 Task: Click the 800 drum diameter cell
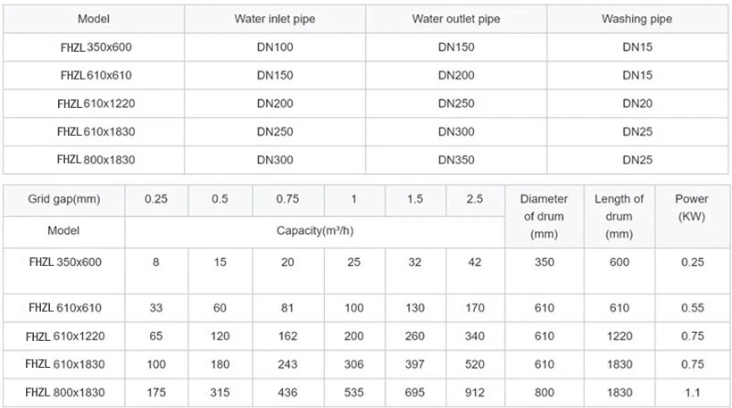544,392
